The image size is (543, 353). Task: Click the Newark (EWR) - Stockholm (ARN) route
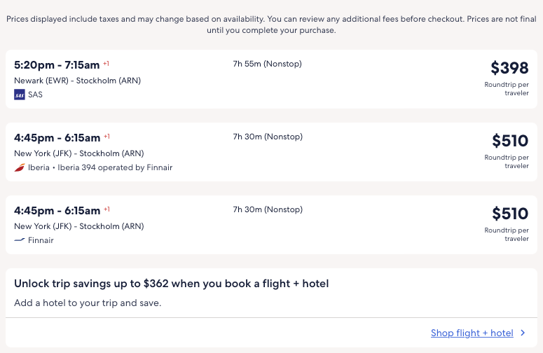tap(77, 81)
